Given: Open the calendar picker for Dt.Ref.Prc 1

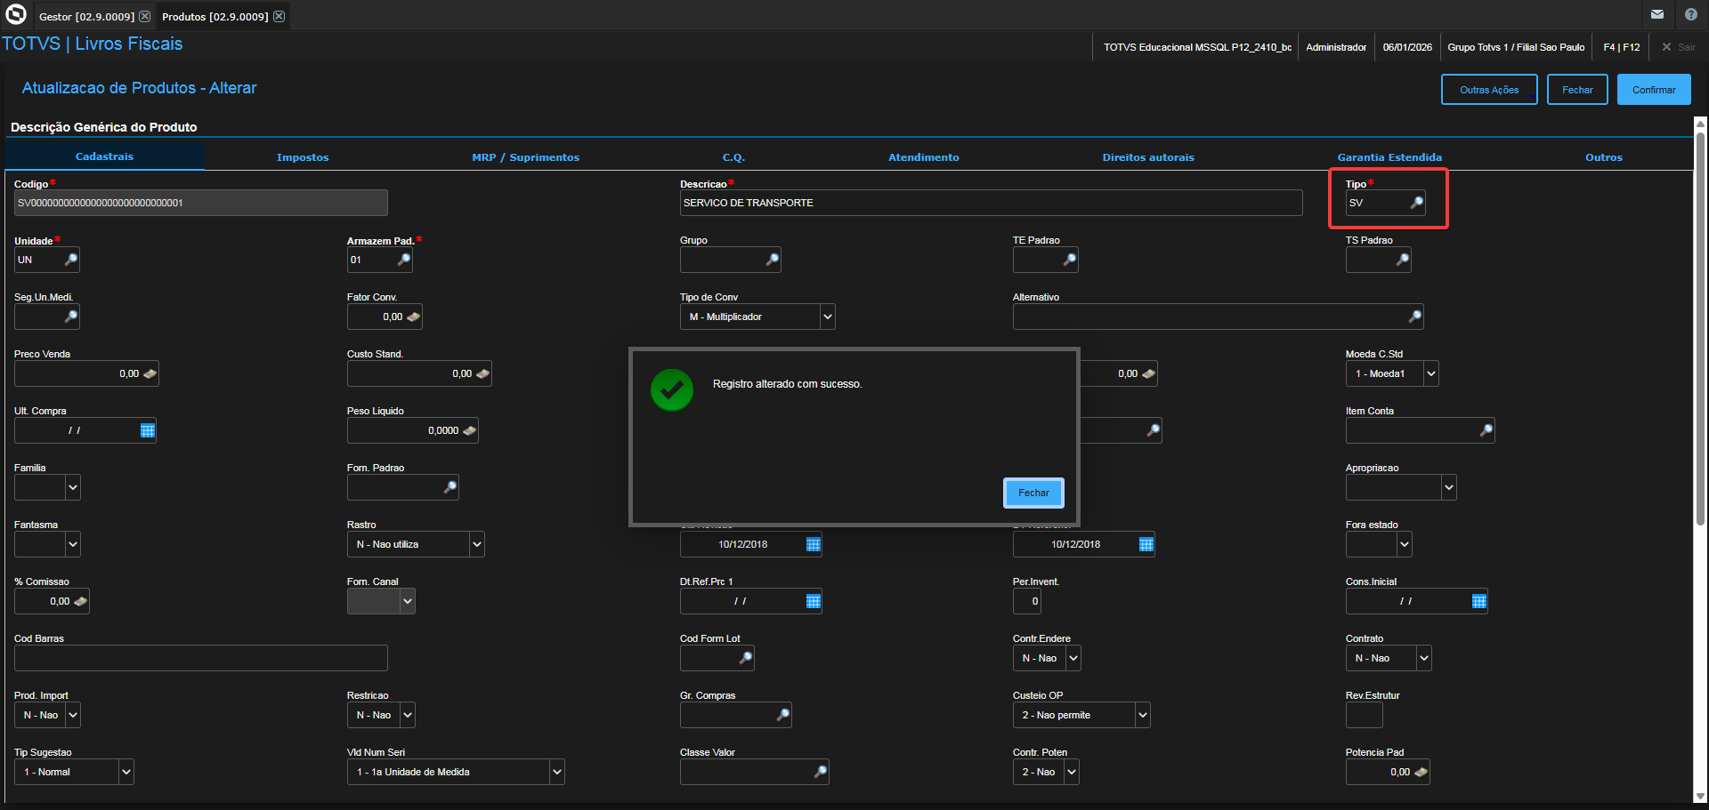Looking at the screenshot, I should pos(814,601).
